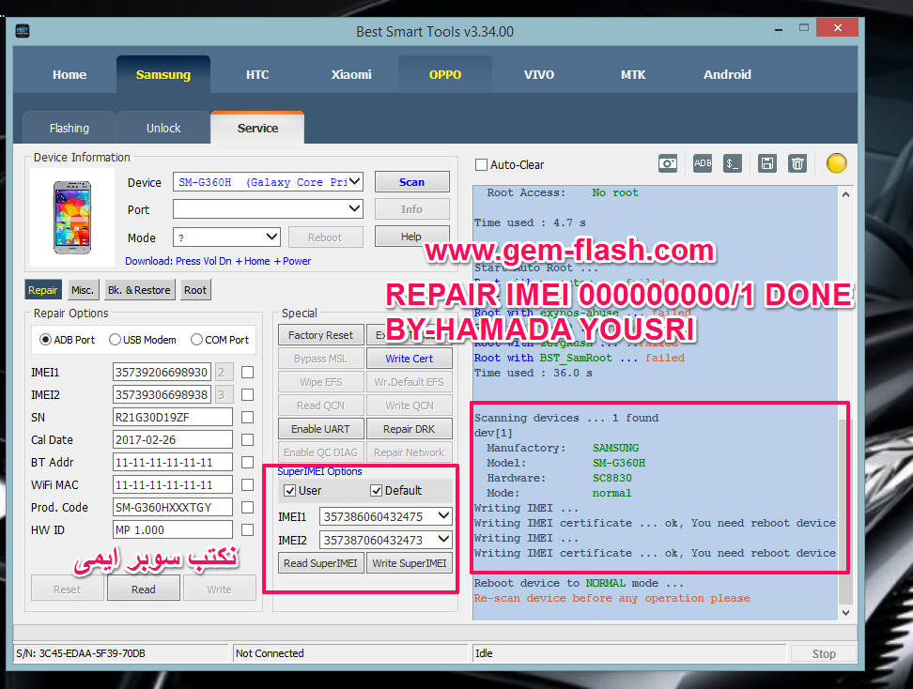Open the Mode dropdown
This screenshot has height=689, width=913.
[x=271, y=237]
